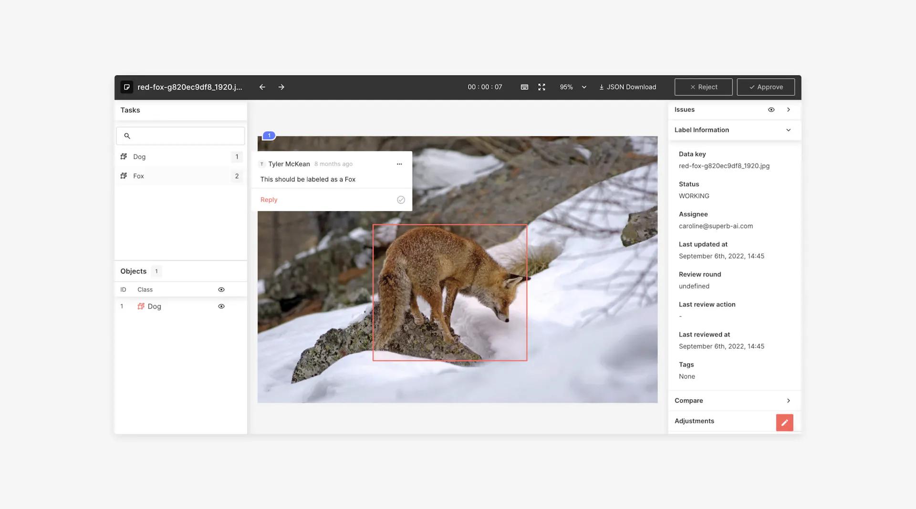The image size is (916, 509).
Task: Reply to the issue comment
Action: pyautogui.click(x=269, y=200)
